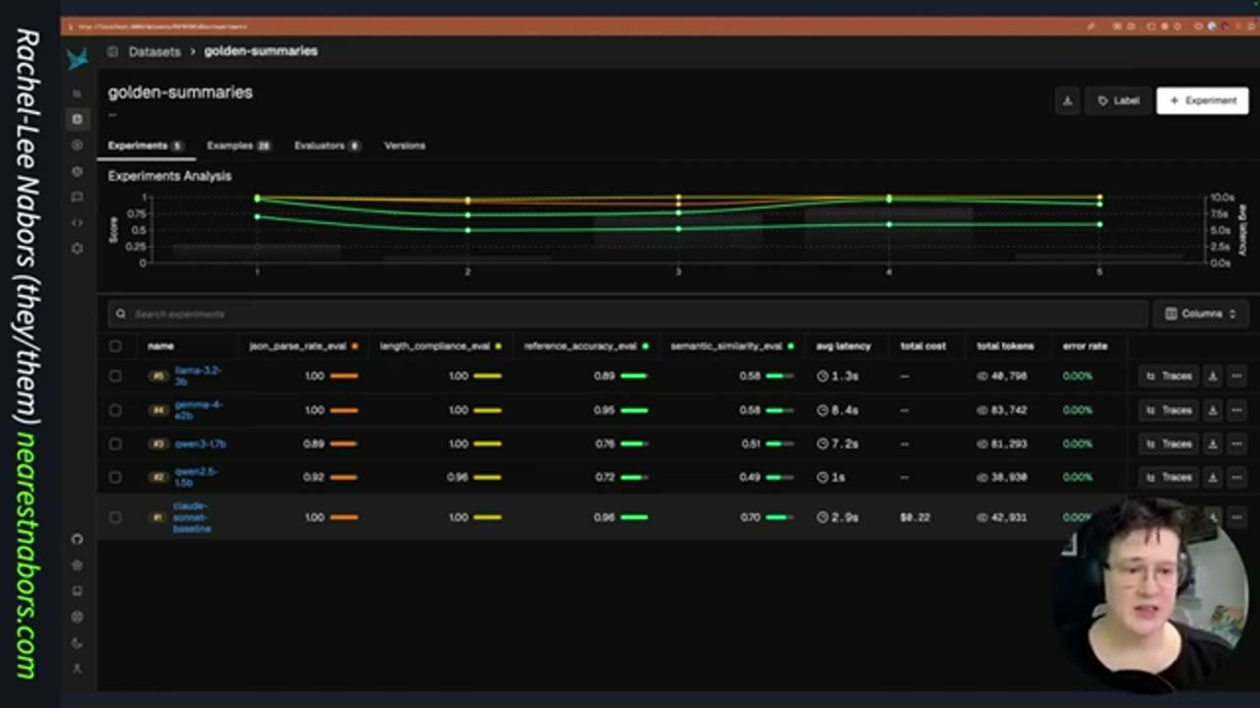Click the orange dot beside json_parse_rate_eval header
This screenshot has height=708, width=1260.
(x=354, y=346)
